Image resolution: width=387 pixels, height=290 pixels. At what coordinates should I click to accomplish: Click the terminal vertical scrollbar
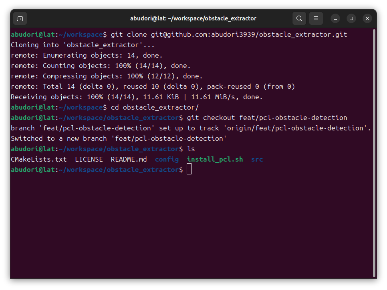pos(374,153)
